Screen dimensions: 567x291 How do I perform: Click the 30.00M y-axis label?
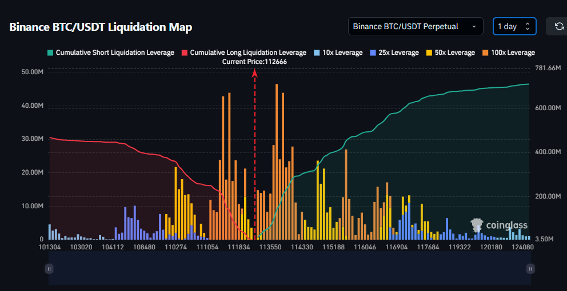(x=33, y=139)
